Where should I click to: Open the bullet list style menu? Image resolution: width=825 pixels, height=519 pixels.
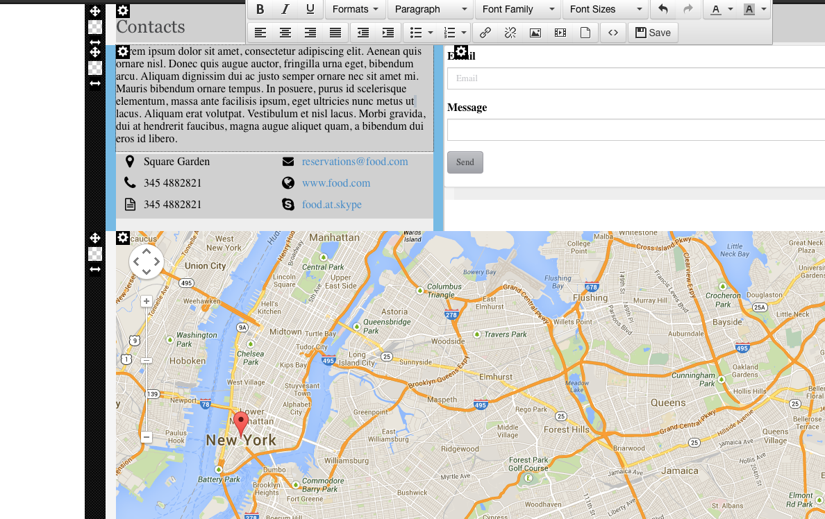pyautogui.click(x=431, y=33)
